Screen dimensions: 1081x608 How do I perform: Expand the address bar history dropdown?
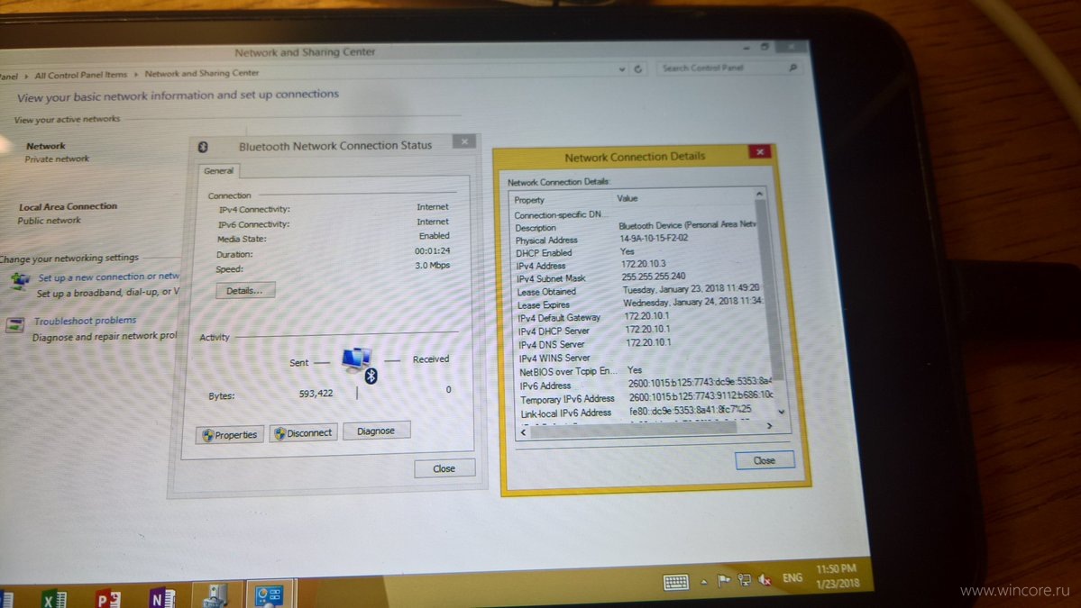coord(622,68)
